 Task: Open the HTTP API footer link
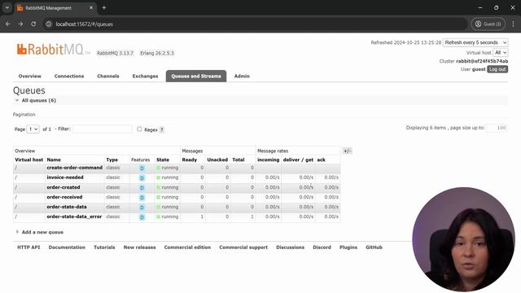28,247
